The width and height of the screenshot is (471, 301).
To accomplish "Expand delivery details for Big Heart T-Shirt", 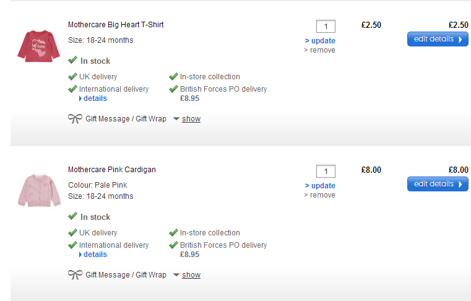I will coord(95,98).
